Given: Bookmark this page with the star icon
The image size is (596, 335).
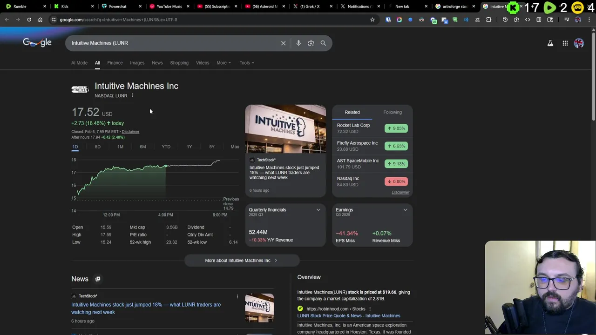Looking at the screenshot, I should pyautogui.click(x=372, y=20).
